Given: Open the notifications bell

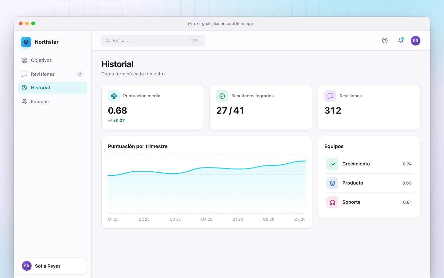Looking at the screenshot, I should (x=401, y=41).
